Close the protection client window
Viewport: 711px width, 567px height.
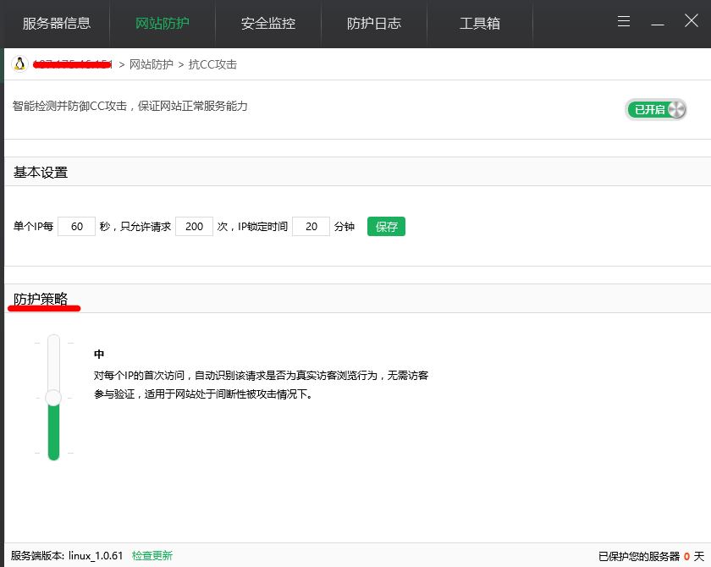692,22
